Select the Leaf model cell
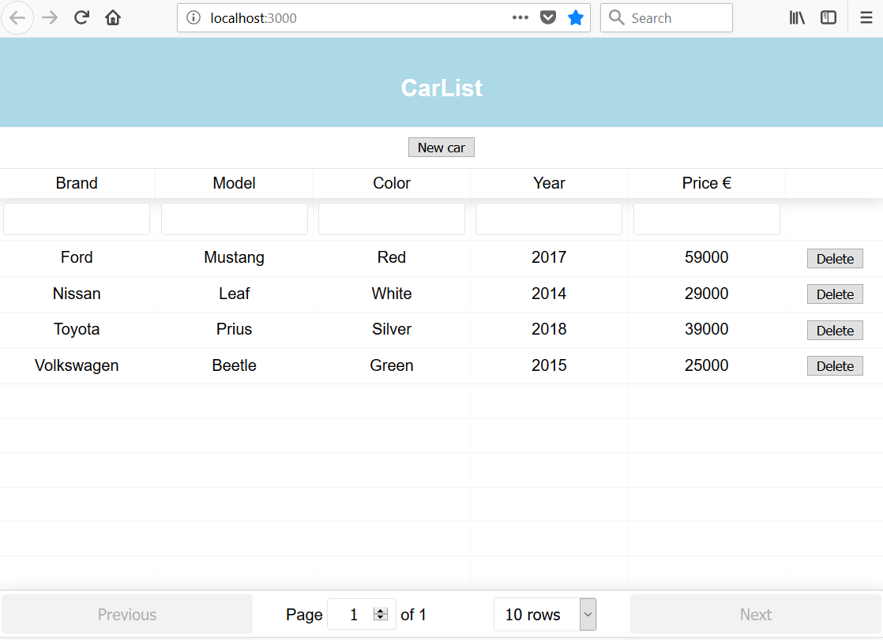 (235, 294)
